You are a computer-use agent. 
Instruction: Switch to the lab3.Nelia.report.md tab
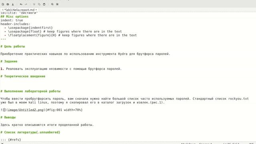click(x=19, y=10)
